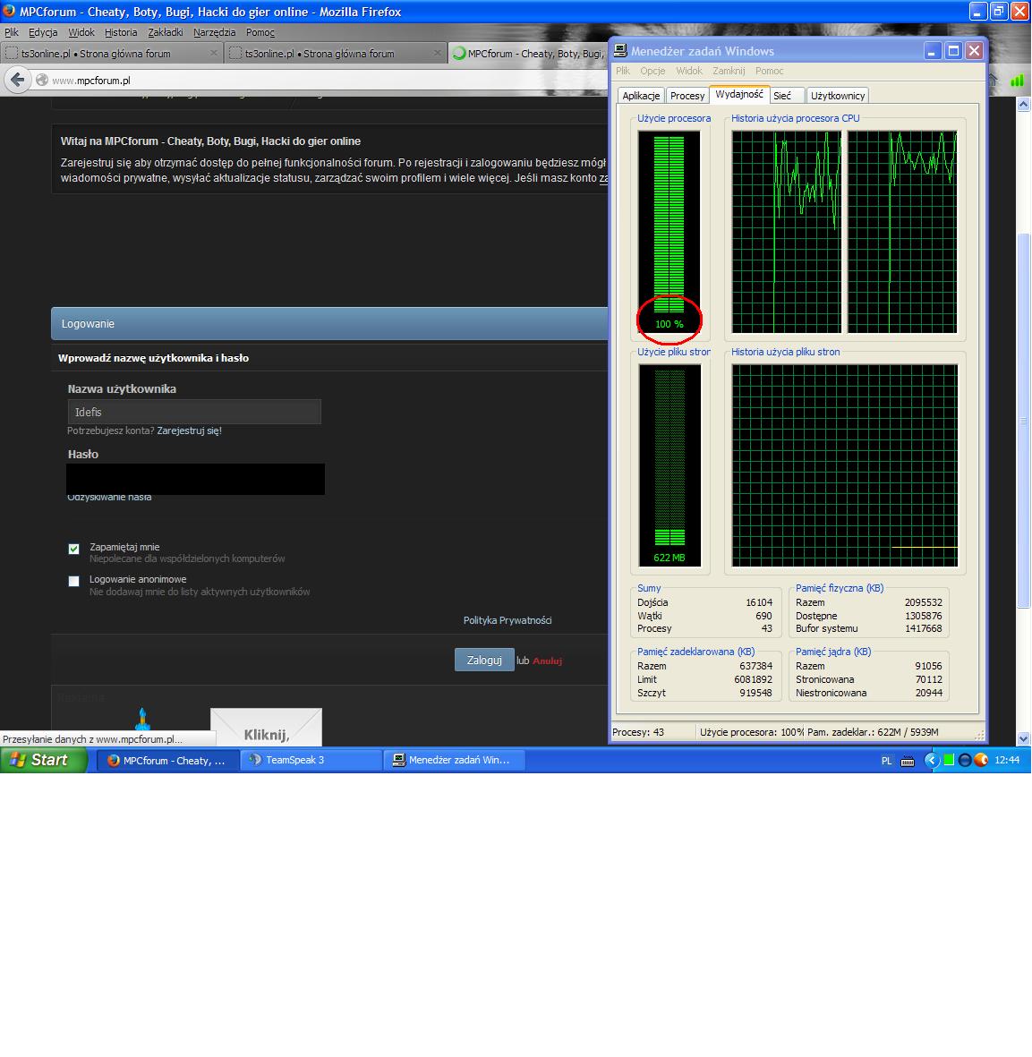This screenshot has width=1032, height=1057.
Task: Open Firefox Edycja menu
Action: point(43,32)
